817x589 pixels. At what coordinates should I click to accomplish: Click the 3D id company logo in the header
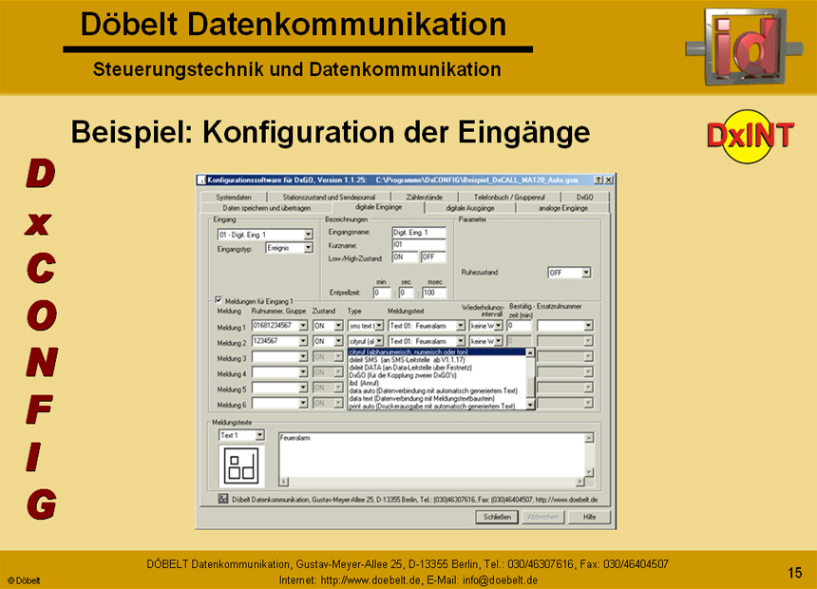click(744, 47)
